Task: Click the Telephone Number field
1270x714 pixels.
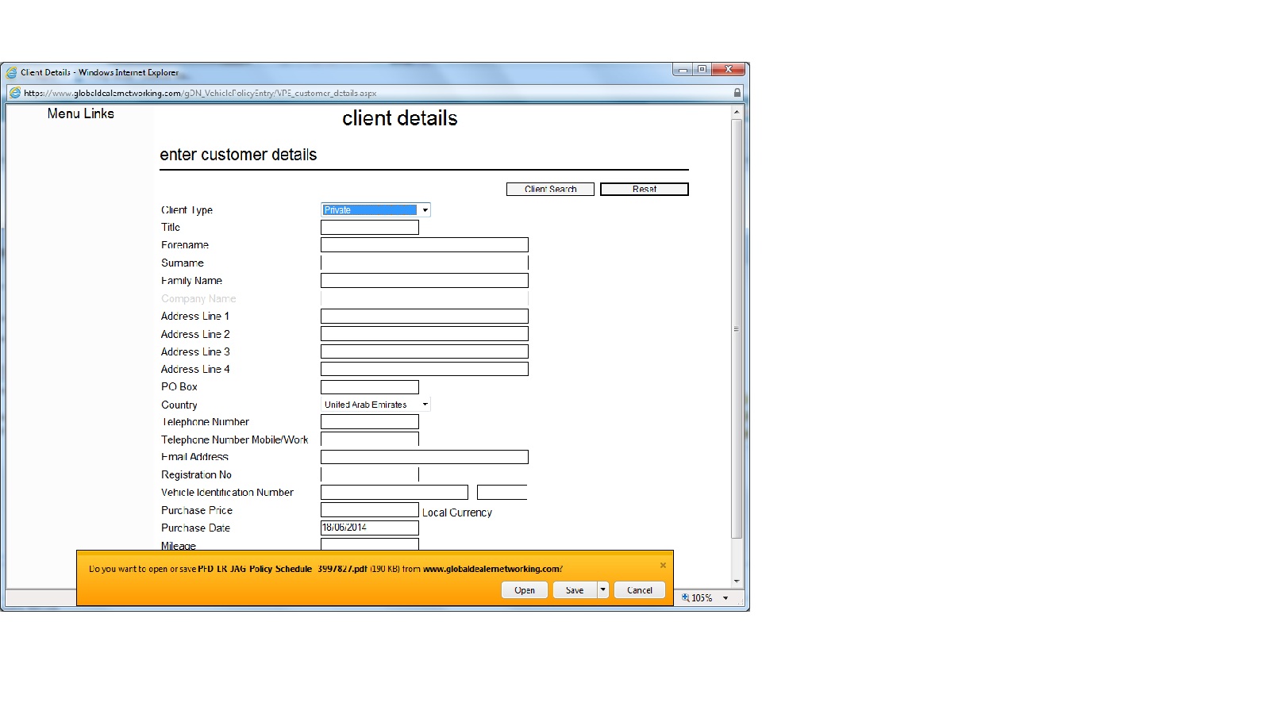Action: (x=370, y=422)
